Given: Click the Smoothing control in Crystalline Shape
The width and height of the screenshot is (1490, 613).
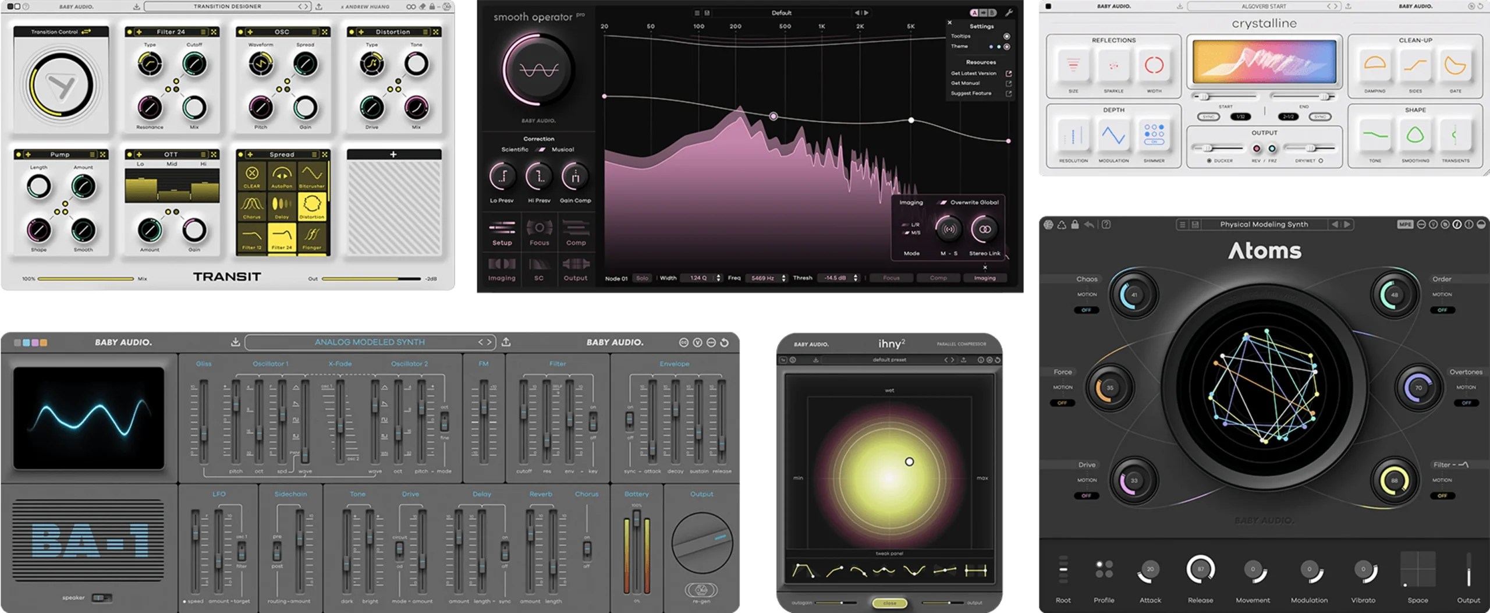Looking at the screenshot, I should pyautogui.click(x=1415, y=136).
